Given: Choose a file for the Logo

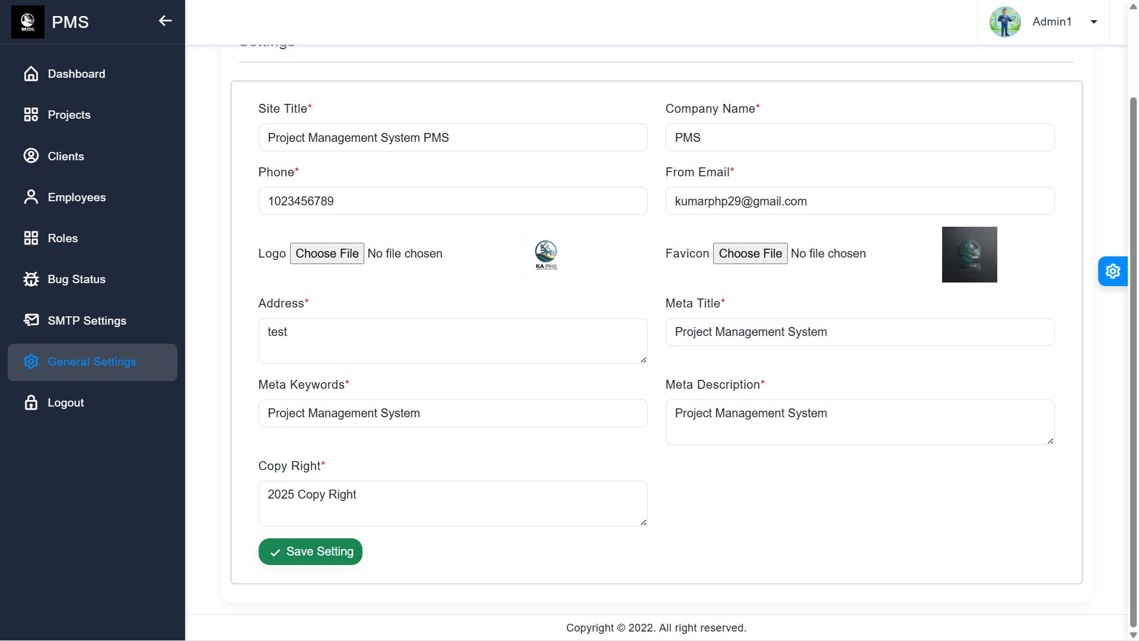Looking at the screenshot, I should (327, 253).
